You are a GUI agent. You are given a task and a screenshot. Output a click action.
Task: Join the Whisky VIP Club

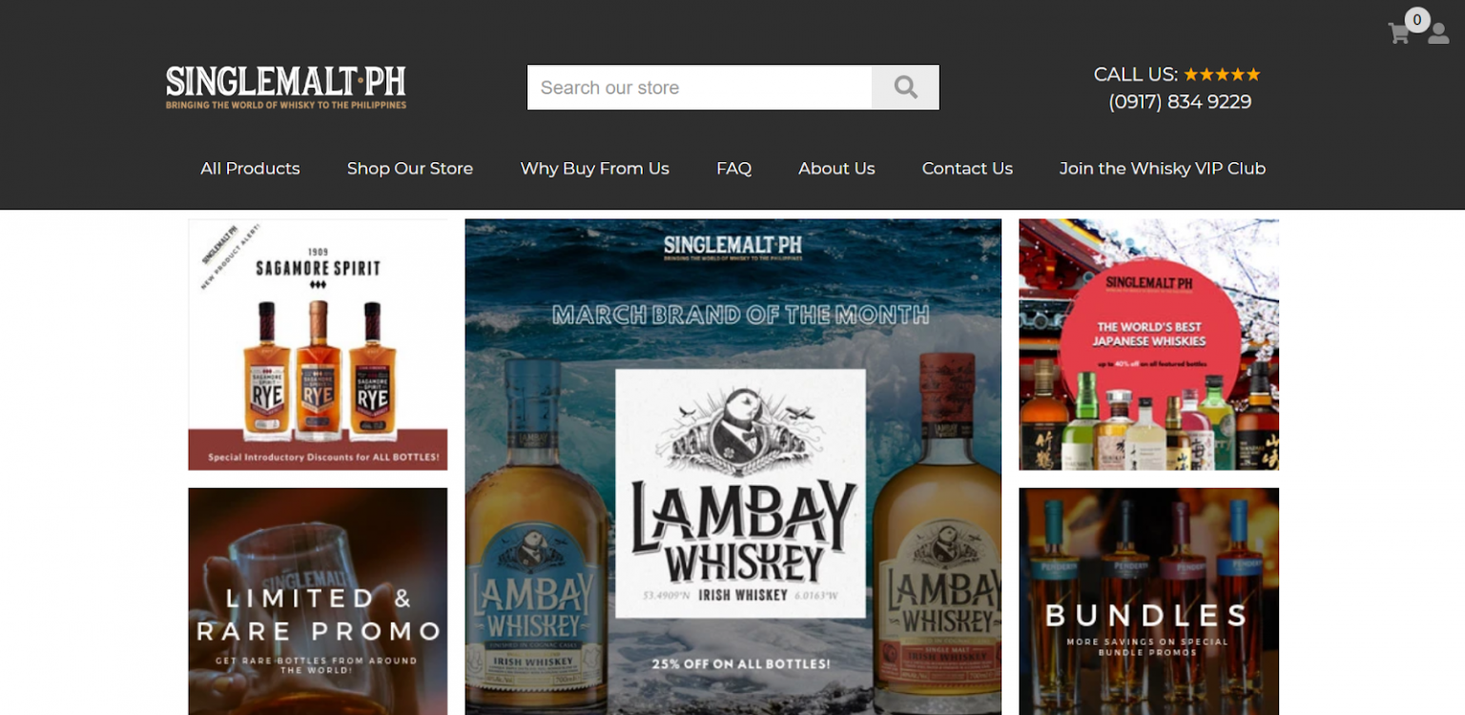coord(1162,169)
